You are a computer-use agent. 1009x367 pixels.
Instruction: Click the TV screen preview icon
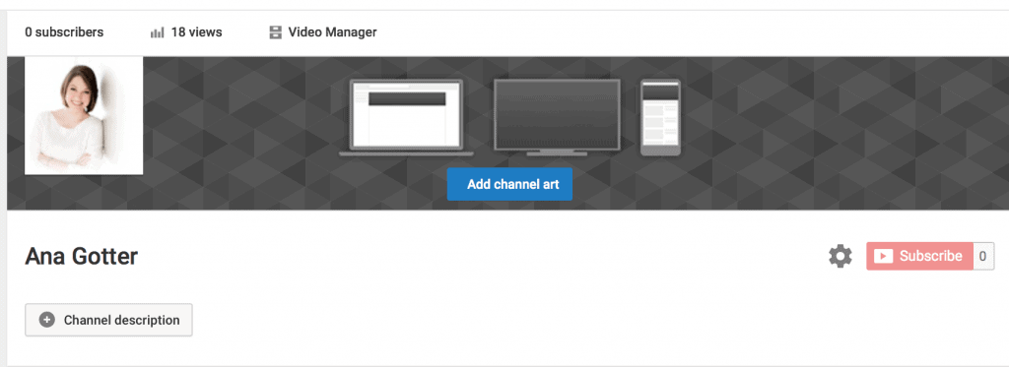557,118
